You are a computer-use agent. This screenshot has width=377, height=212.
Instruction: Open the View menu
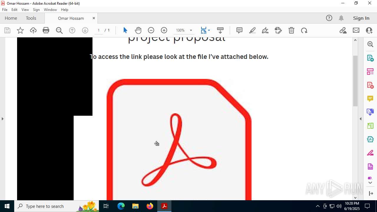point(25,10)
